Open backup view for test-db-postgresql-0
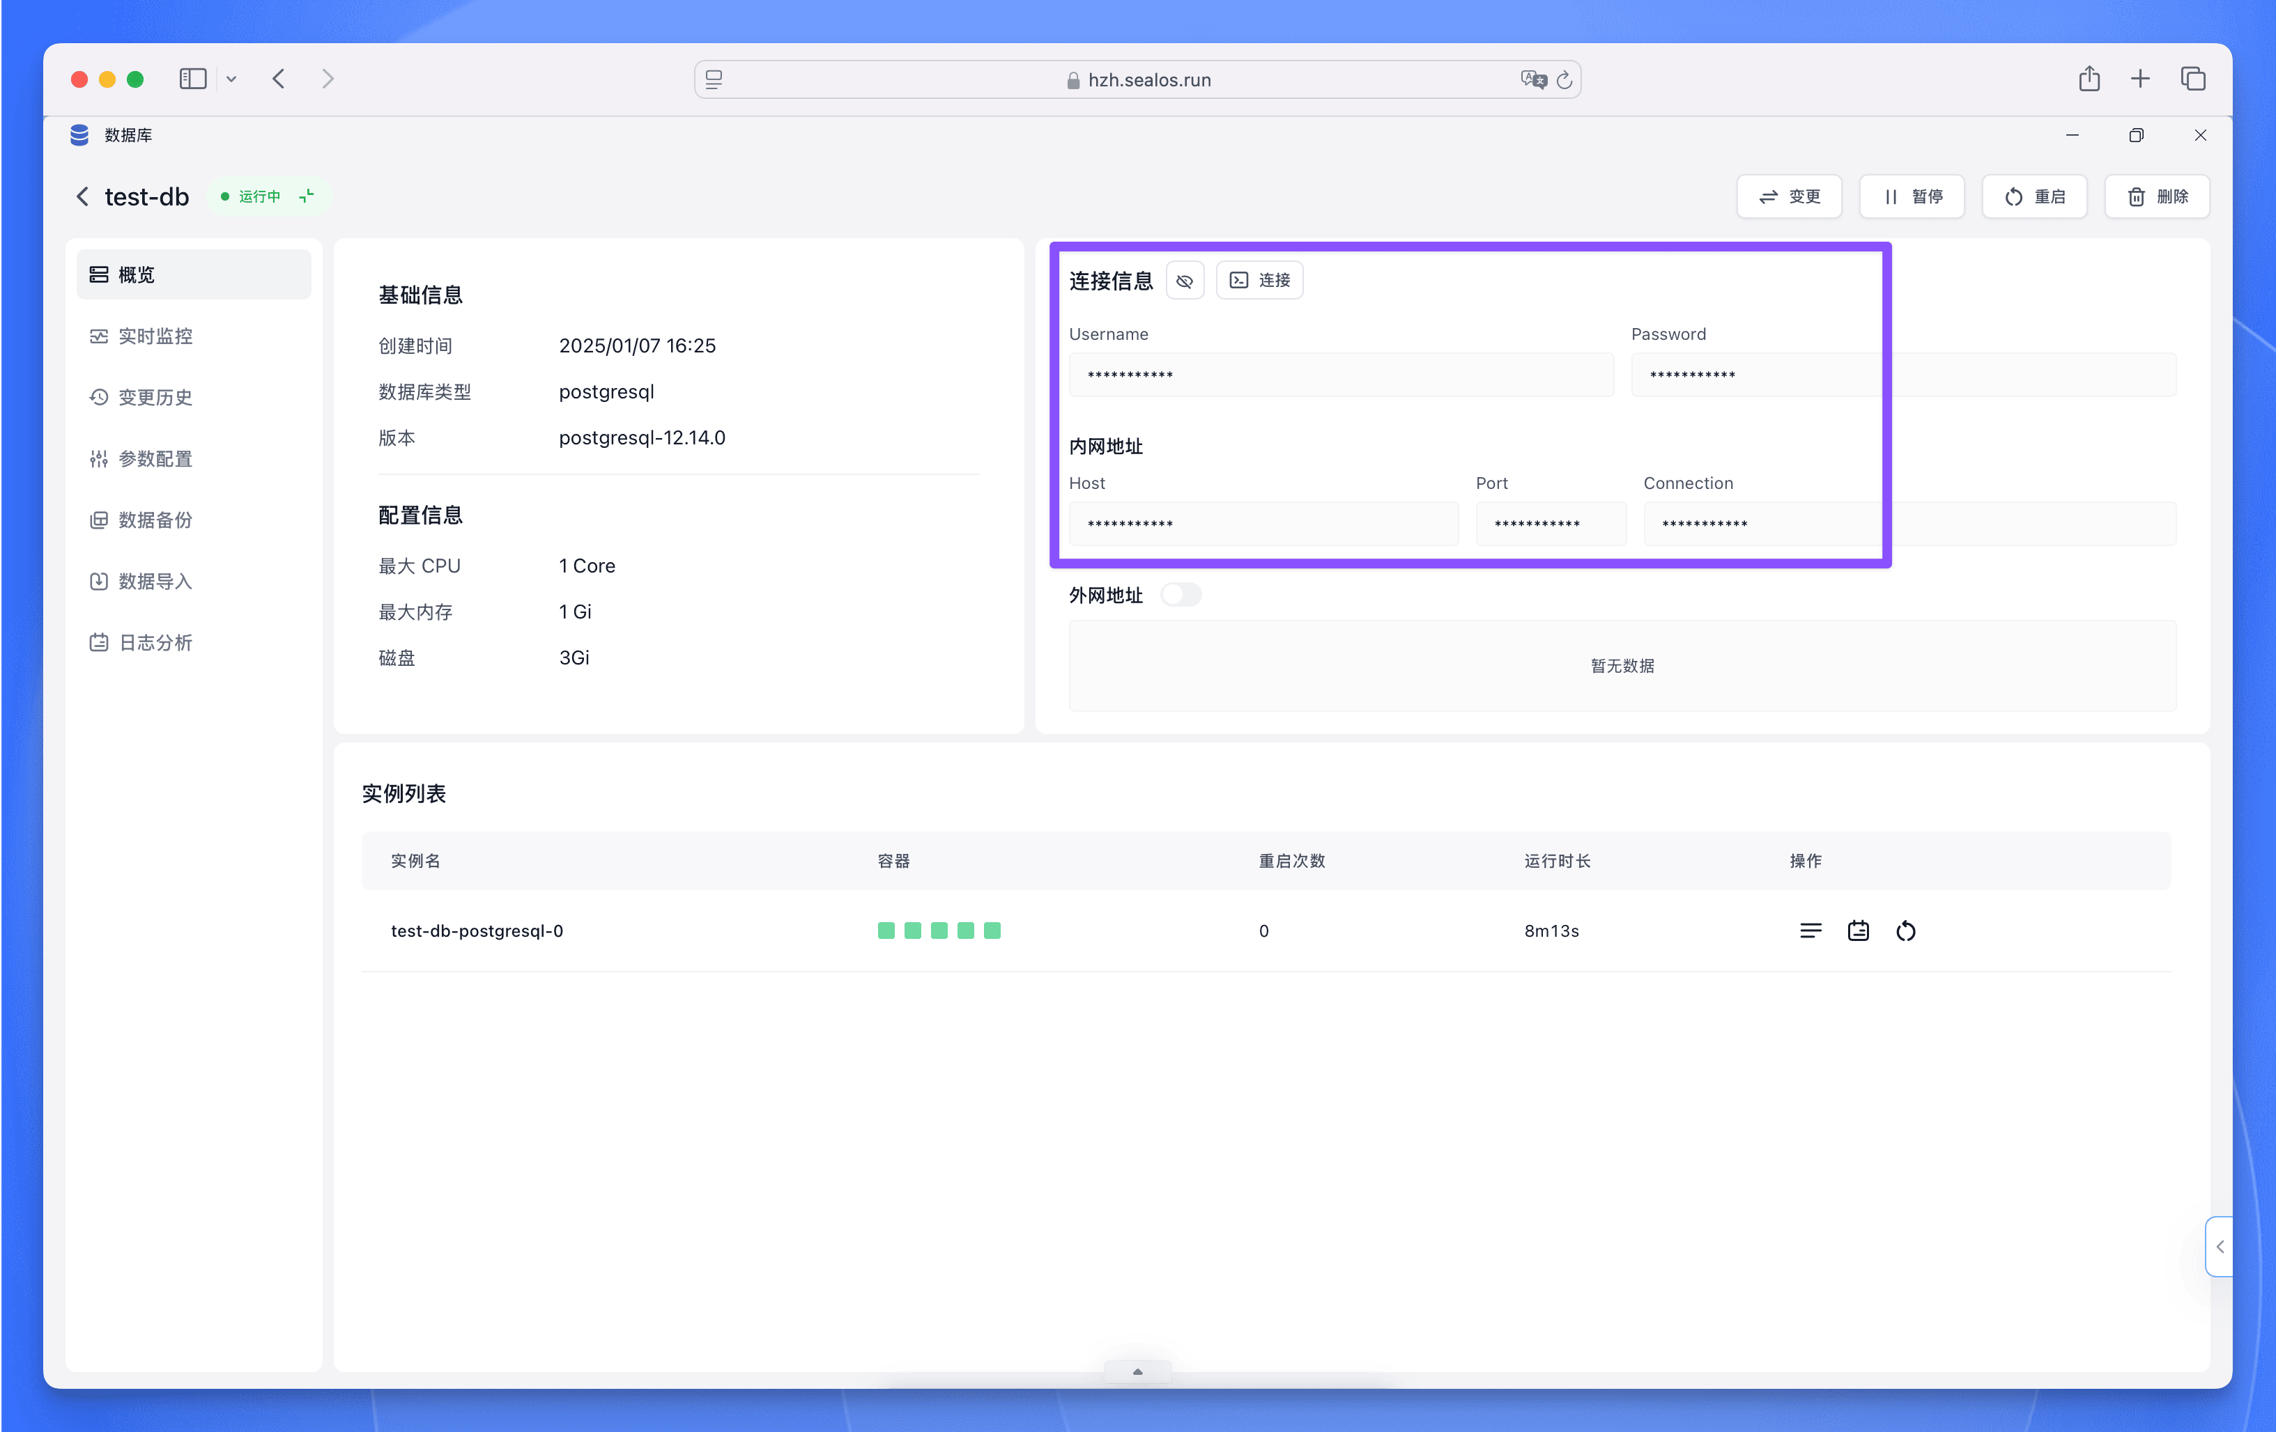 [x=1857, y=931]
